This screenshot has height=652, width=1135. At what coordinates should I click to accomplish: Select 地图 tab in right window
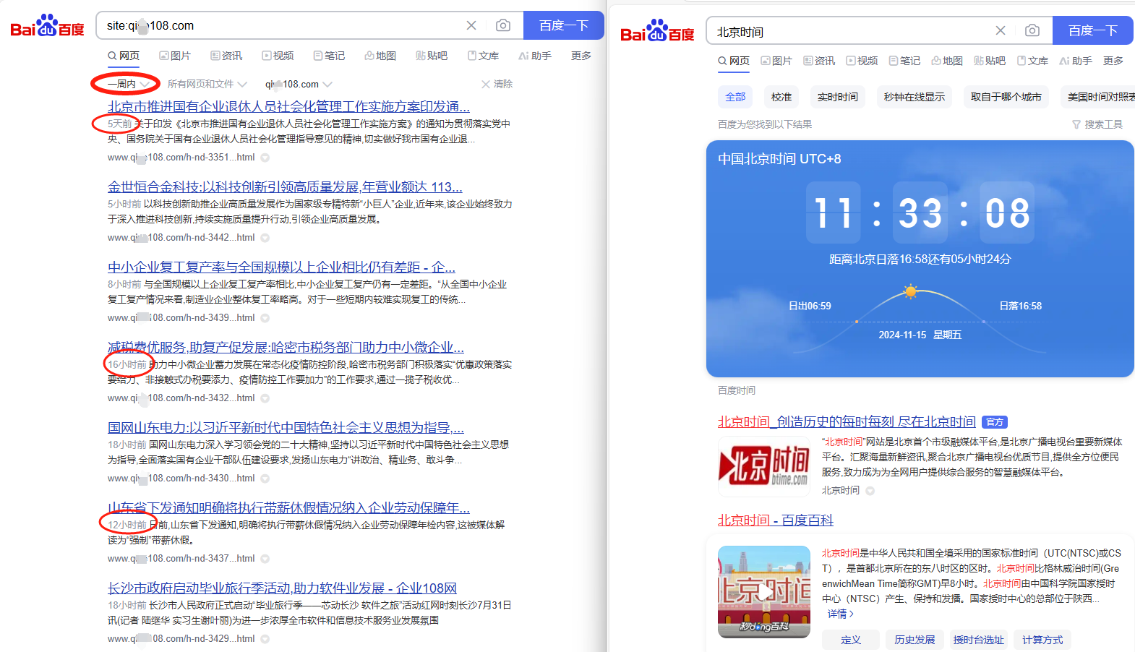click(947, 61)
